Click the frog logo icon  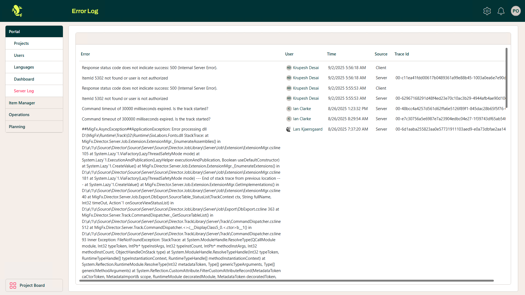pos(17,11)
